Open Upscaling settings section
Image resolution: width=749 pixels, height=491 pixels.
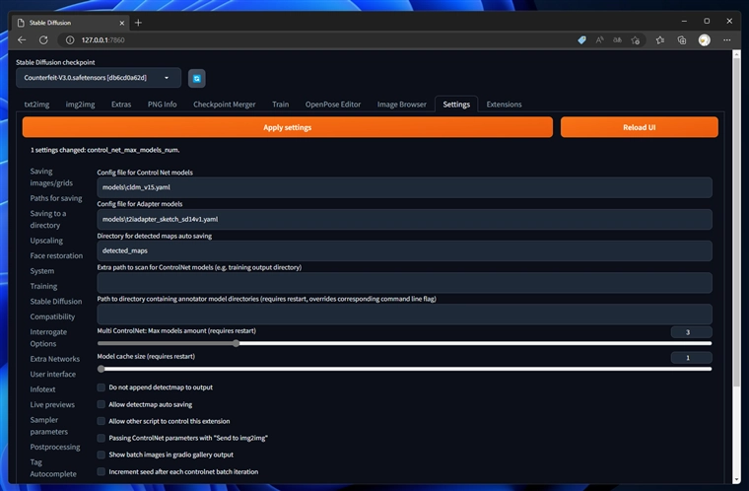(46, 240)
